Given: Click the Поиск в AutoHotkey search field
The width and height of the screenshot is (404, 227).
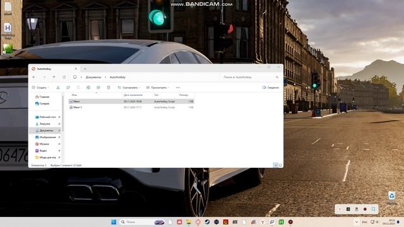Looking at the screenshot, I should click(x=251, y=77).
